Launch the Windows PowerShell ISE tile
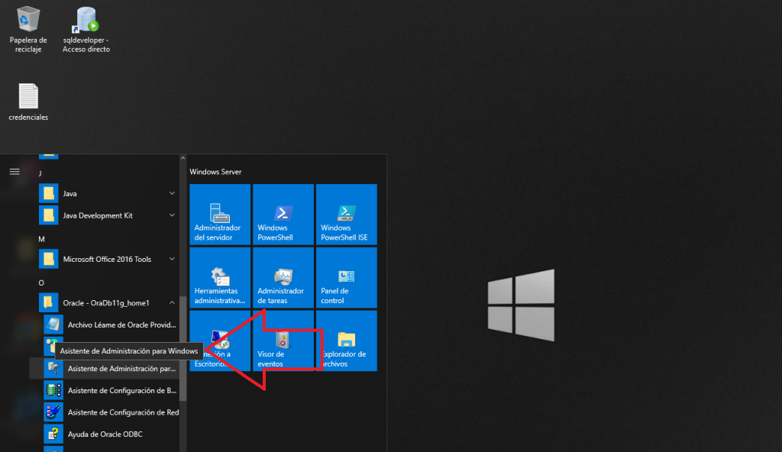782x452 pixels. (347, 215)
